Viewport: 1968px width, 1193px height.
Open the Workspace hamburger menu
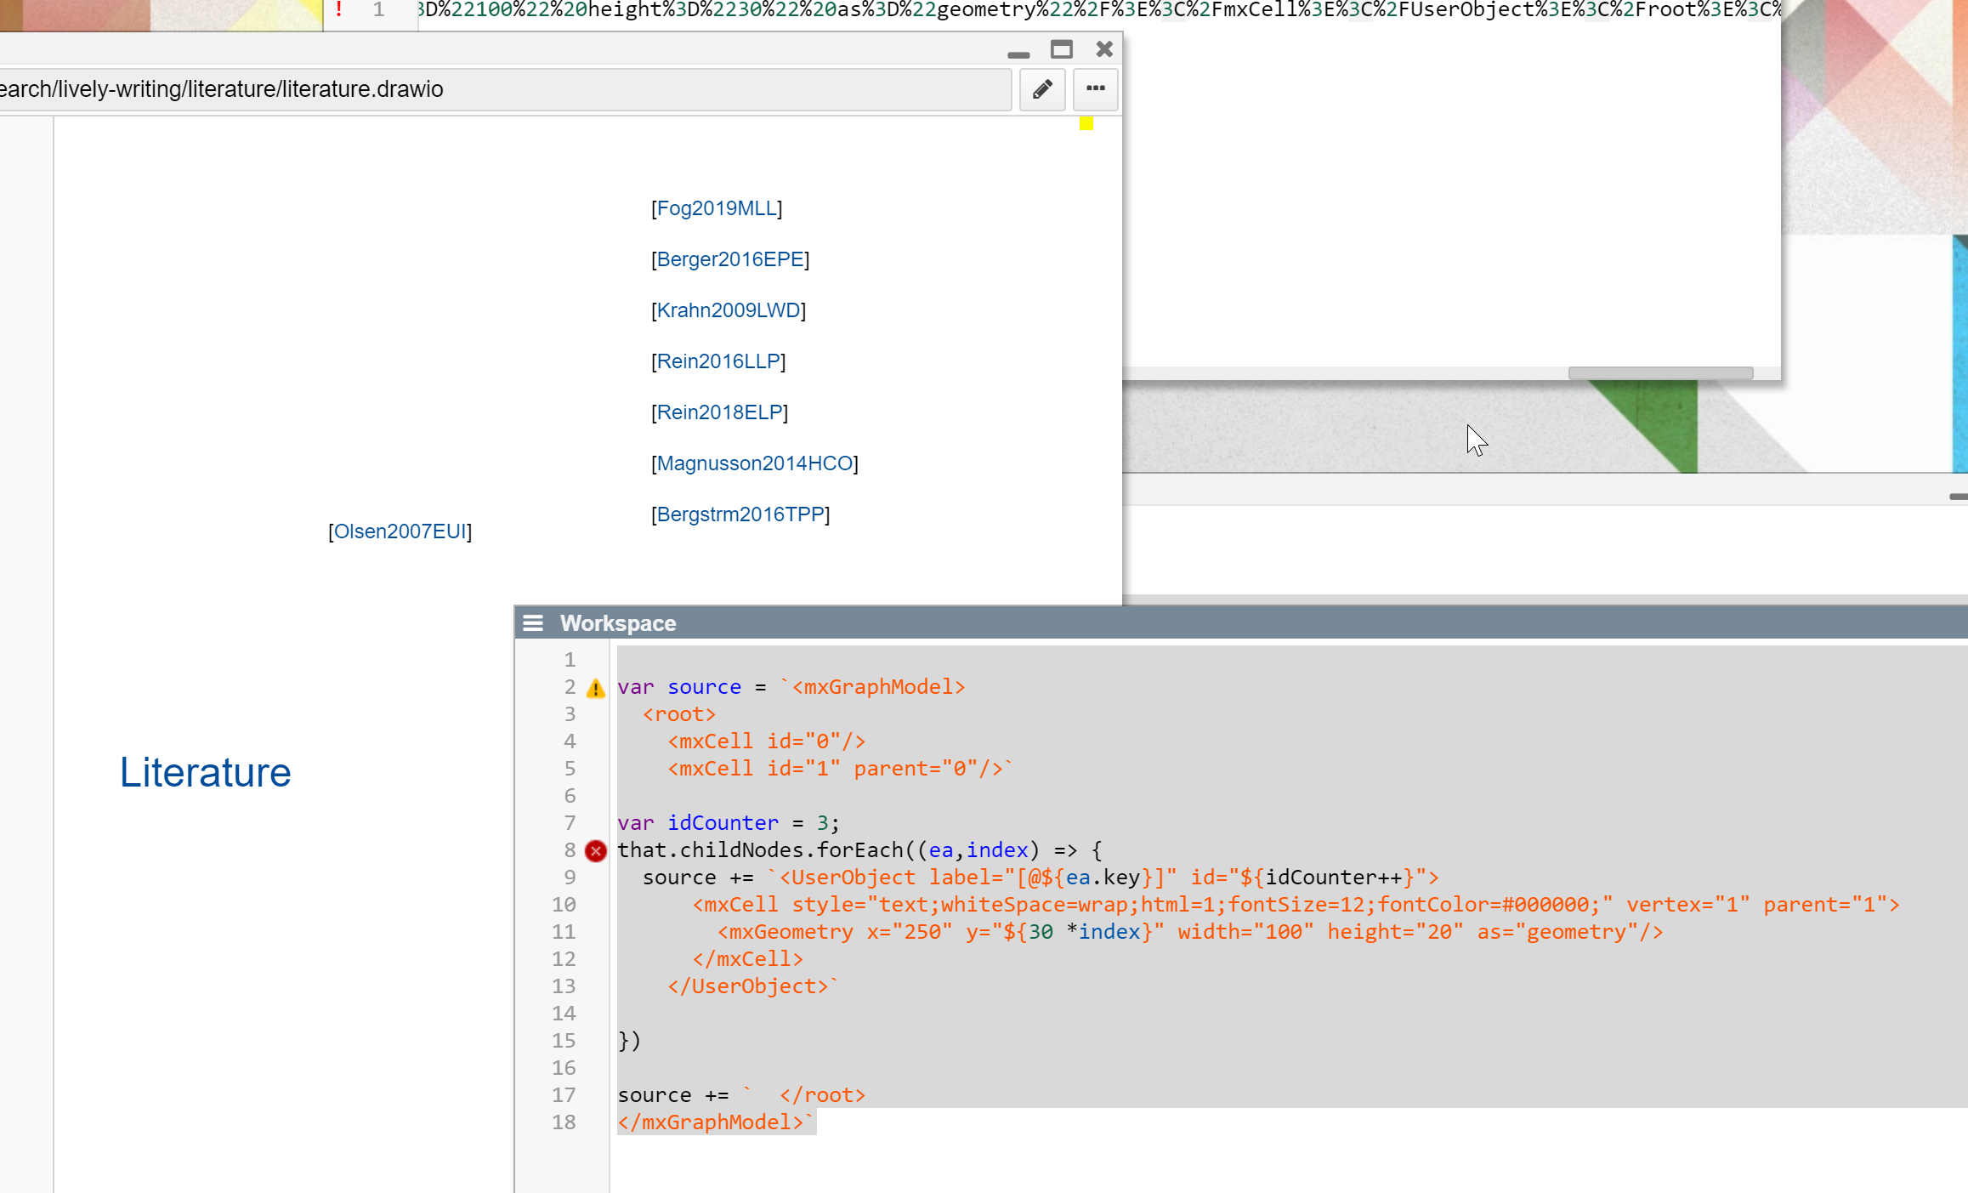pos(533,623)
